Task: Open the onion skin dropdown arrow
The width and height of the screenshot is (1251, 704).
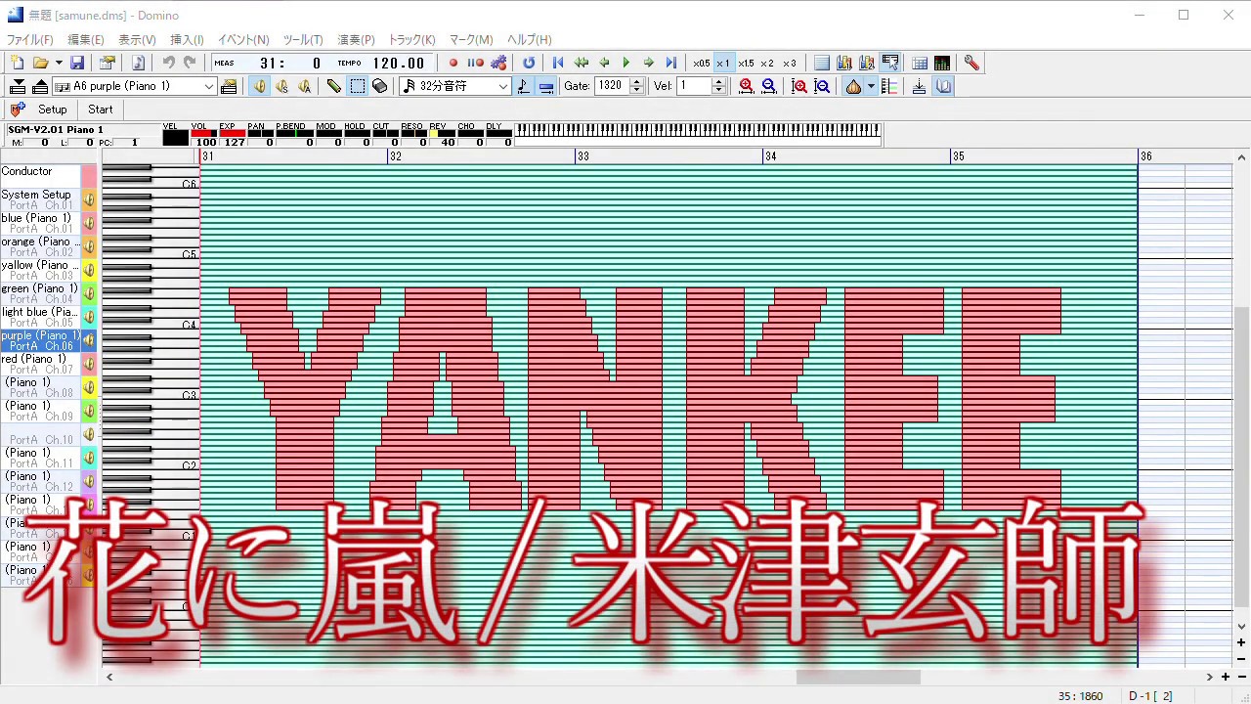Action: (870, 86)
